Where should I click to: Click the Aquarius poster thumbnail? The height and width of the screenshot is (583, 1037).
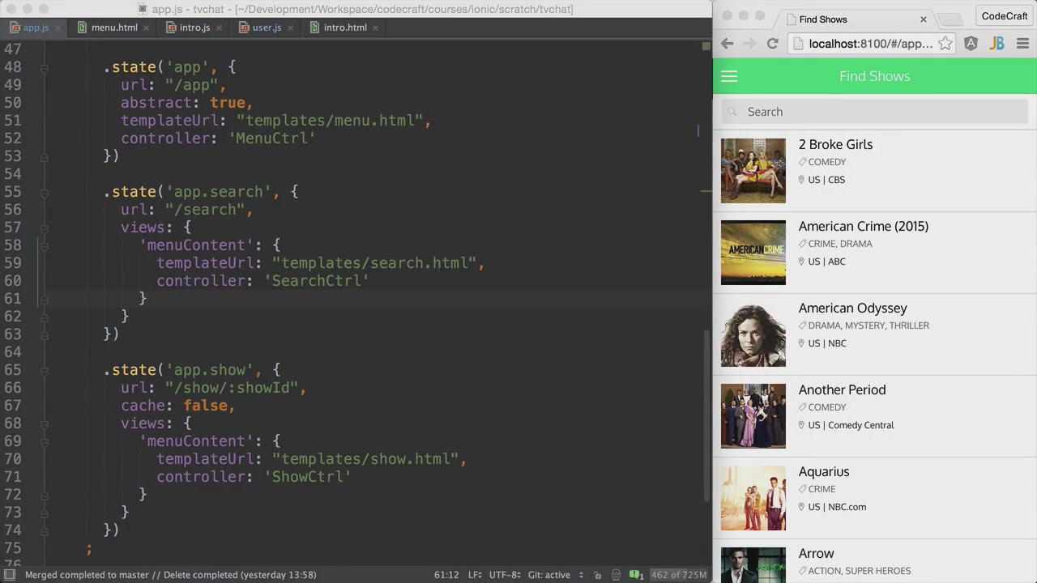[753, 498]
